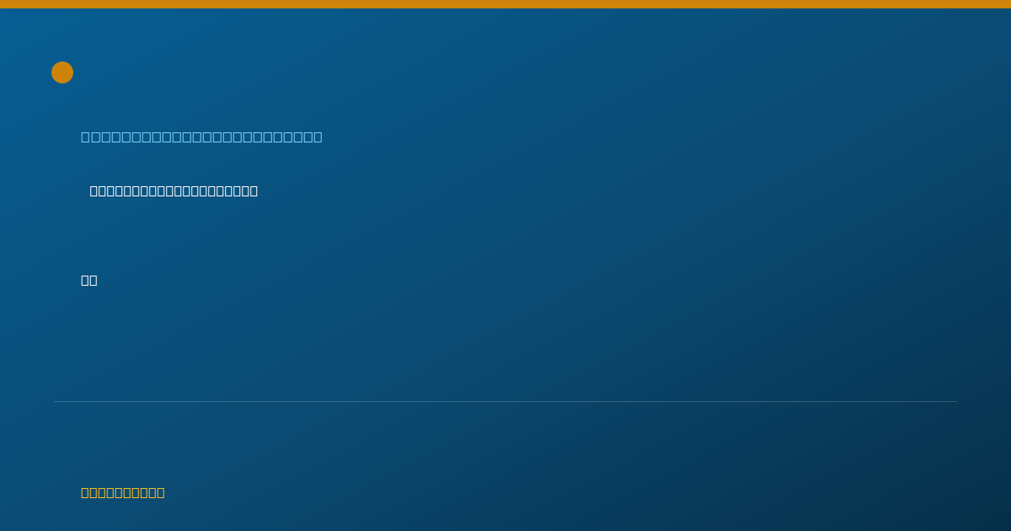Image resolution: width=1011 pixels, height=531 pixels.
Task: Open the orange footer text link
Action: point(123,493)
